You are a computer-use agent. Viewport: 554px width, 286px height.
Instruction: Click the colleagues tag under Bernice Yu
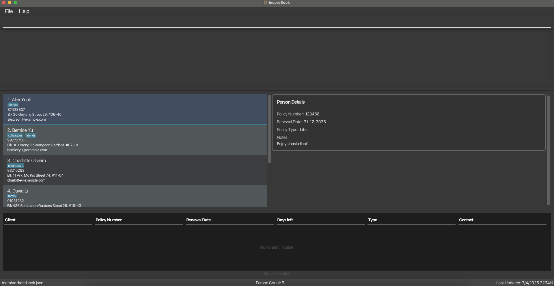pyautogui.click(x=15, y=136)
